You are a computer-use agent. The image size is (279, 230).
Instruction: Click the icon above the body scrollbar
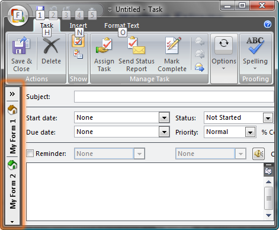point(268,171)
